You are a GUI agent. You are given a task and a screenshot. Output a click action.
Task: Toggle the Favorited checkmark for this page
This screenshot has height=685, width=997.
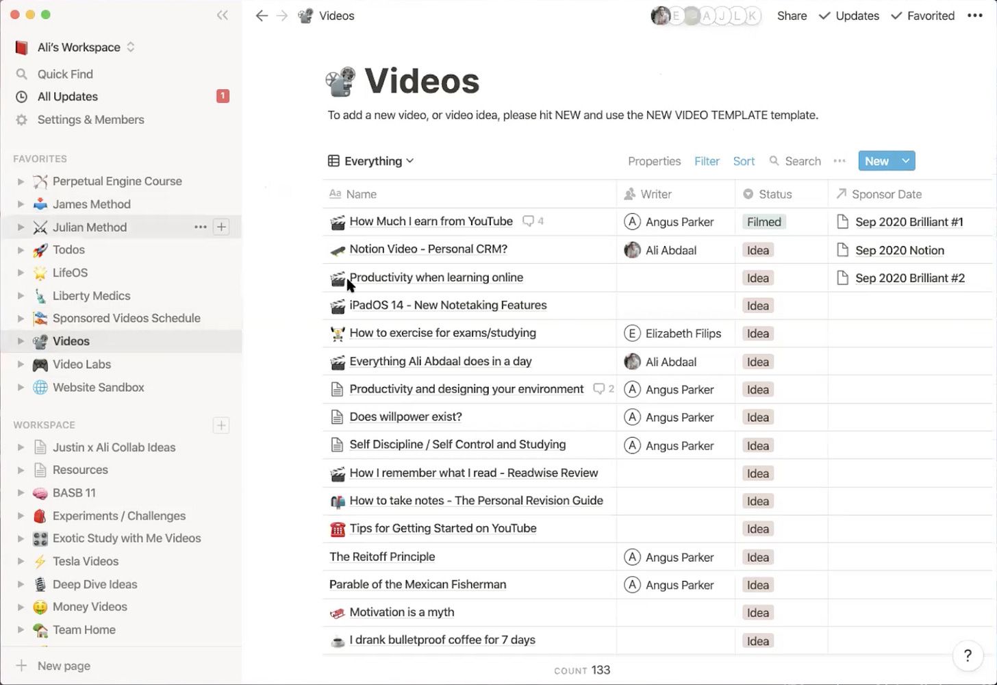pos(922,16)
